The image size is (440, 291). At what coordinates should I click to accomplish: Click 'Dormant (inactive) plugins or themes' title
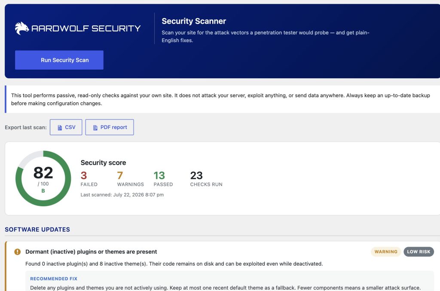91,252
